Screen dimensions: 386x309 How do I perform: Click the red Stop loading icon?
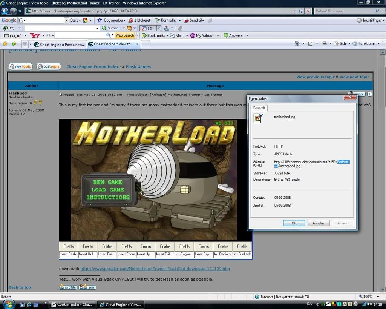tap(308, 11)
